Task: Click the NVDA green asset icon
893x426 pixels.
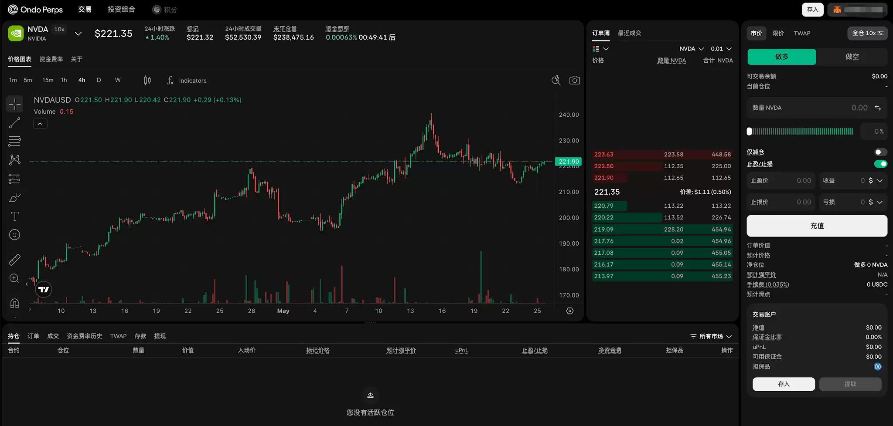Action: pyautogui.click(x=16, y=34)
